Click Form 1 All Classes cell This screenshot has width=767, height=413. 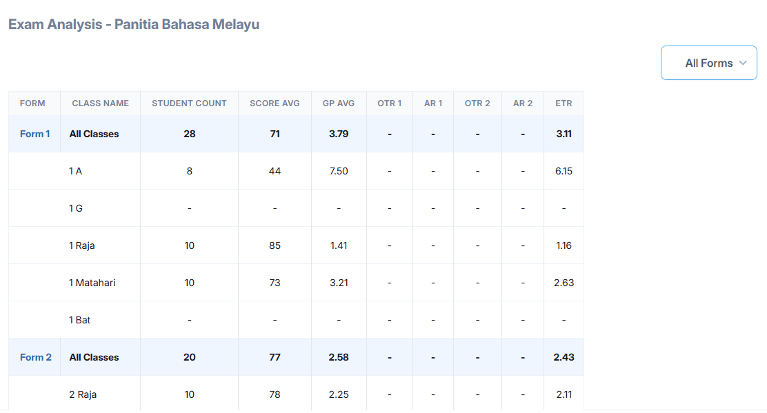coord(94,134)
